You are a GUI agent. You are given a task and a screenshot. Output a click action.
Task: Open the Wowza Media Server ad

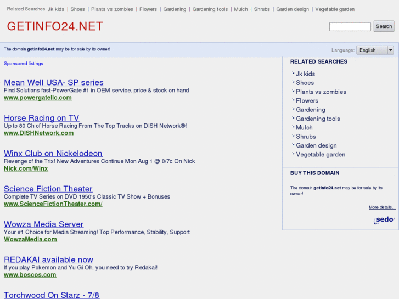click(x=43, y=224)
